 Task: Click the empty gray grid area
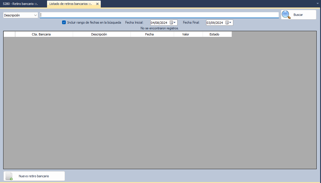(x=159, y=101)
